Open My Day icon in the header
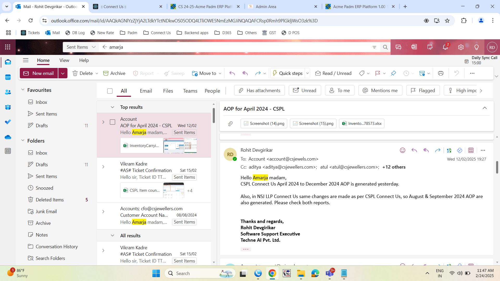 click(x=430, y=47)
